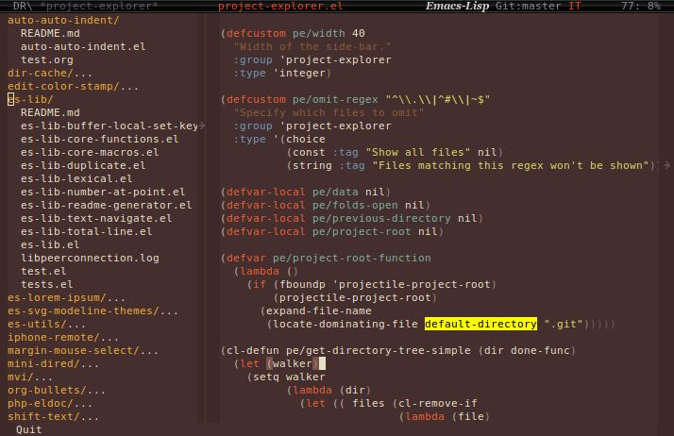Click the red IT modeline indicator

click(x=575, y=7)
